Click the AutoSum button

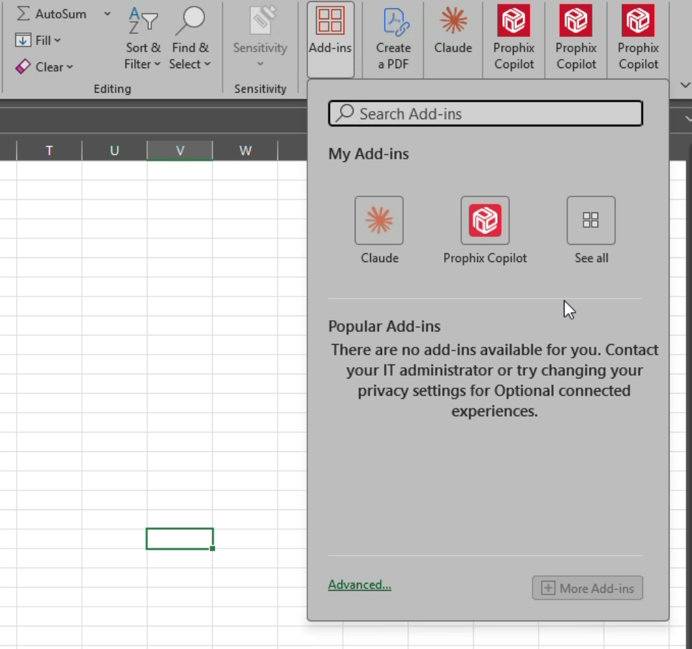click(51, 14)
